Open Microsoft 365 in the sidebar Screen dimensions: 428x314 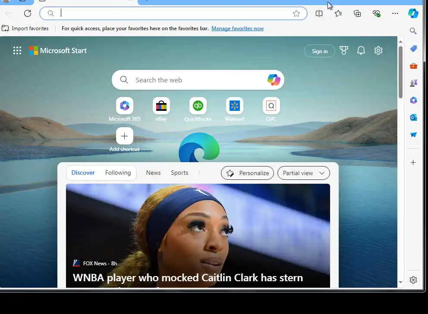413,100
